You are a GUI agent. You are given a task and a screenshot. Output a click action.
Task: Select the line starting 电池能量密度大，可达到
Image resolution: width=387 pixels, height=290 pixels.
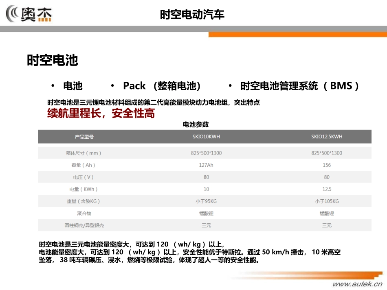(x=190, y=252)
